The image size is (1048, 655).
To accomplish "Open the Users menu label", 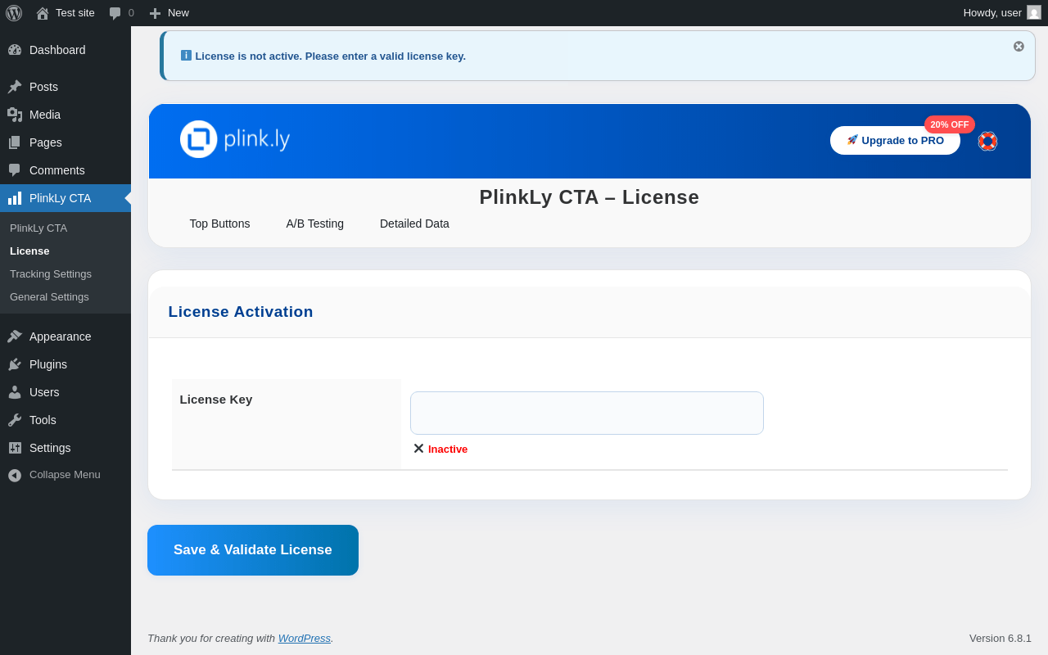I will coord(44,392).
